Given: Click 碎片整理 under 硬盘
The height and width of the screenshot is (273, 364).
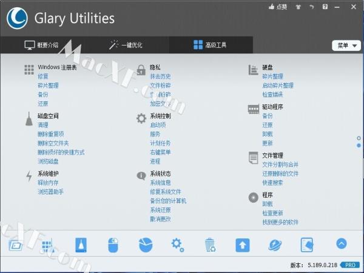Looking at the screenshot, I should tap(272, 76).
